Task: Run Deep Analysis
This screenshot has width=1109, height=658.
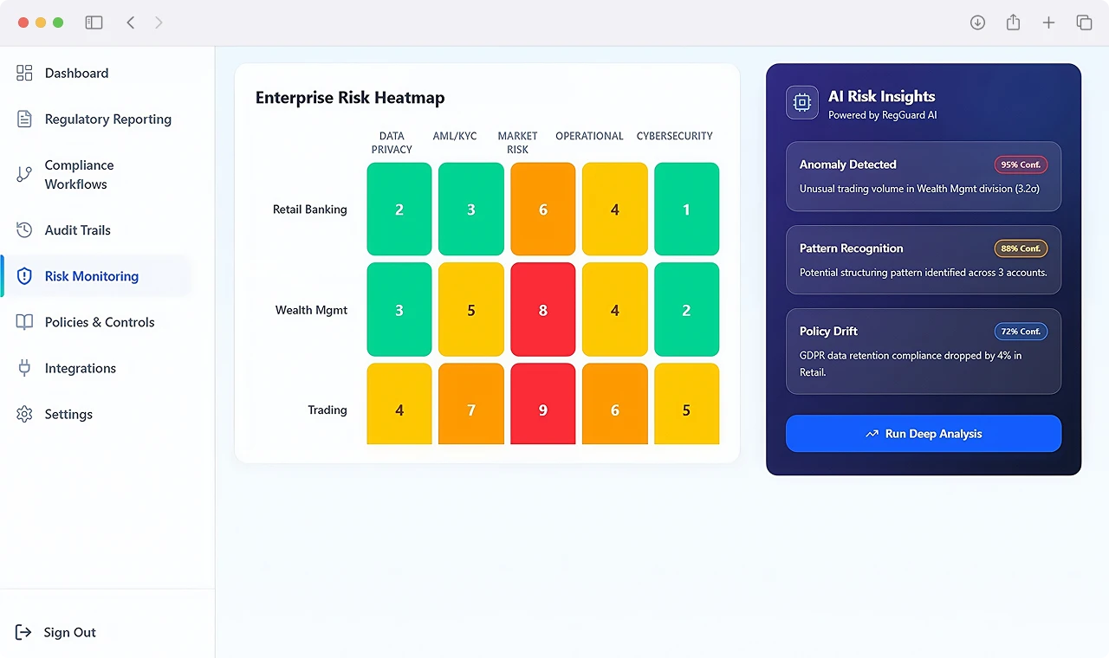Action: tap(924, 434)
